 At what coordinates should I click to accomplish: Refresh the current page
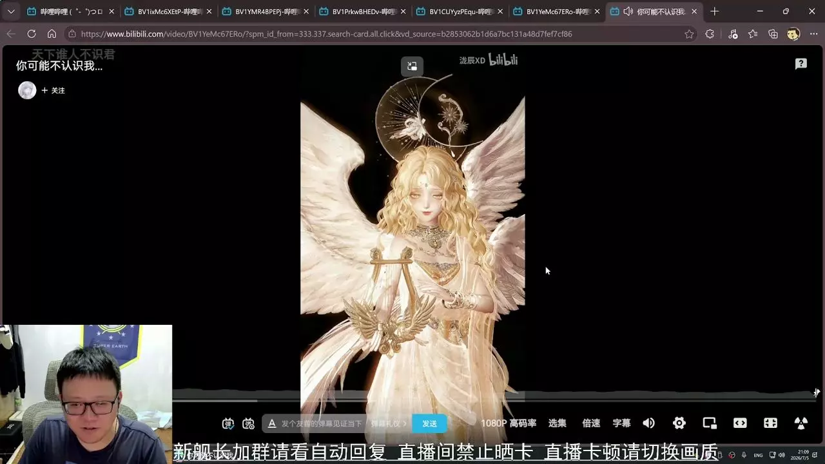tap(32, 34)
